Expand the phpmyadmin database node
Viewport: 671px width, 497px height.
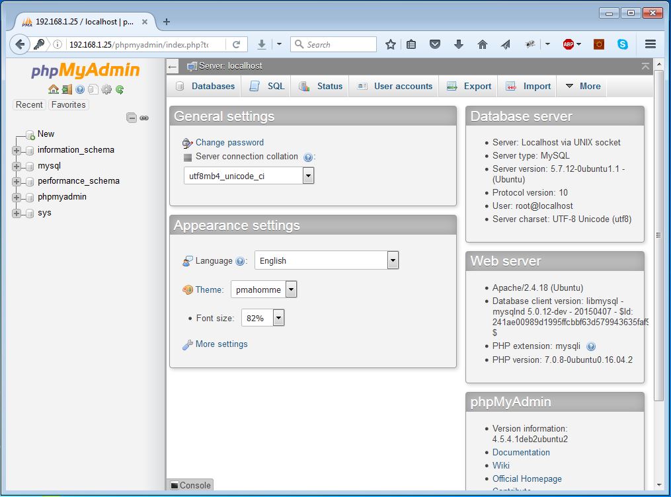17,198
